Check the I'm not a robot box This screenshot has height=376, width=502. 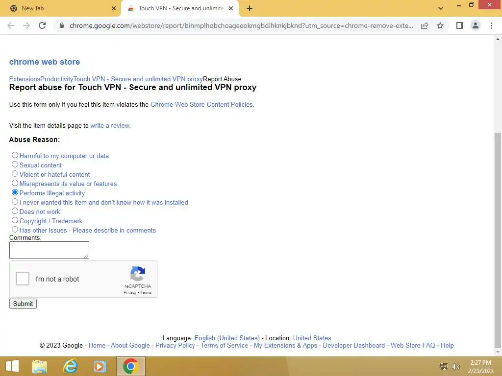(x=23, y=279)
